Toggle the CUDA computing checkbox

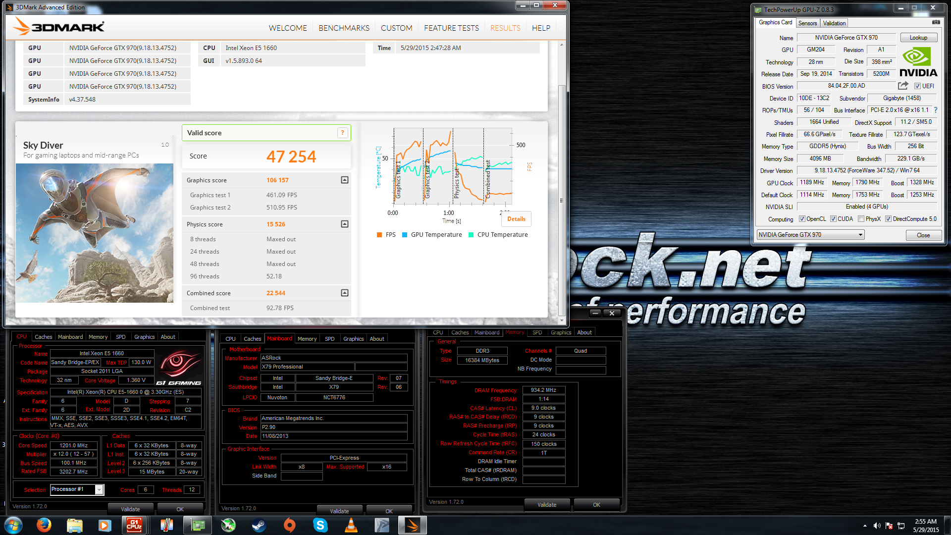click(833, 219)
